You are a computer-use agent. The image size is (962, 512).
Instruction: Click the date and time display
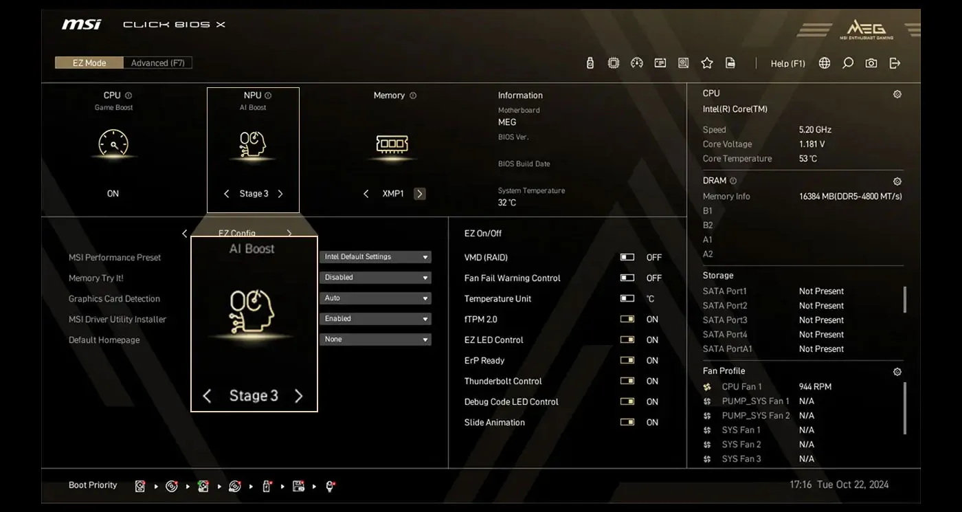click(x=839, y=485)
